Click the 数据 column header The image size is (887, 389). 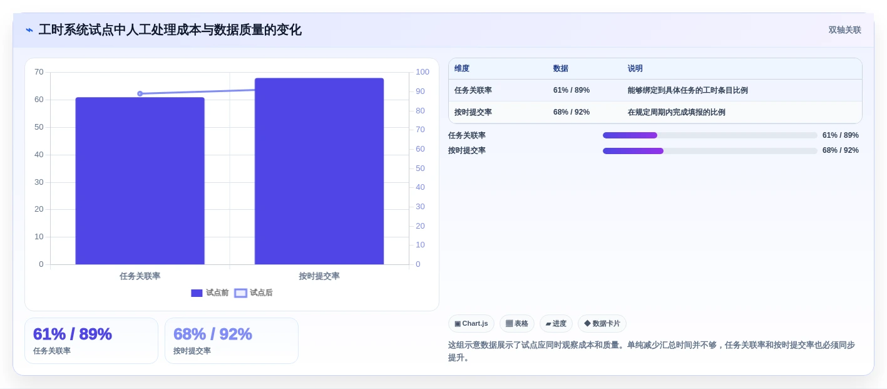561,68
